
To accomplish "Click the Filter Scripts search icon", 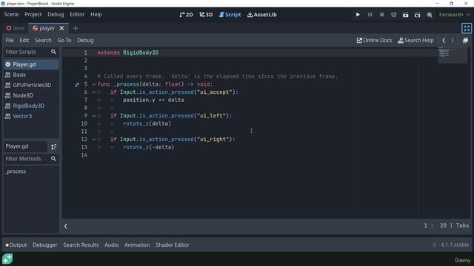I will (x=53, y=52).
